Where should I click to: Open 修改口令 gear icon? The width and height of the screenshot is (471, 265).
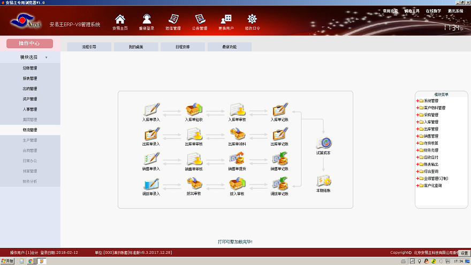[x=252, y=19]
